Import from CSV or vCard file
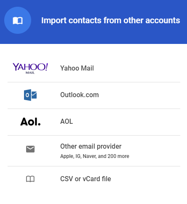The height and width of the screenshot is (204, 187). [x=85, y=179]
